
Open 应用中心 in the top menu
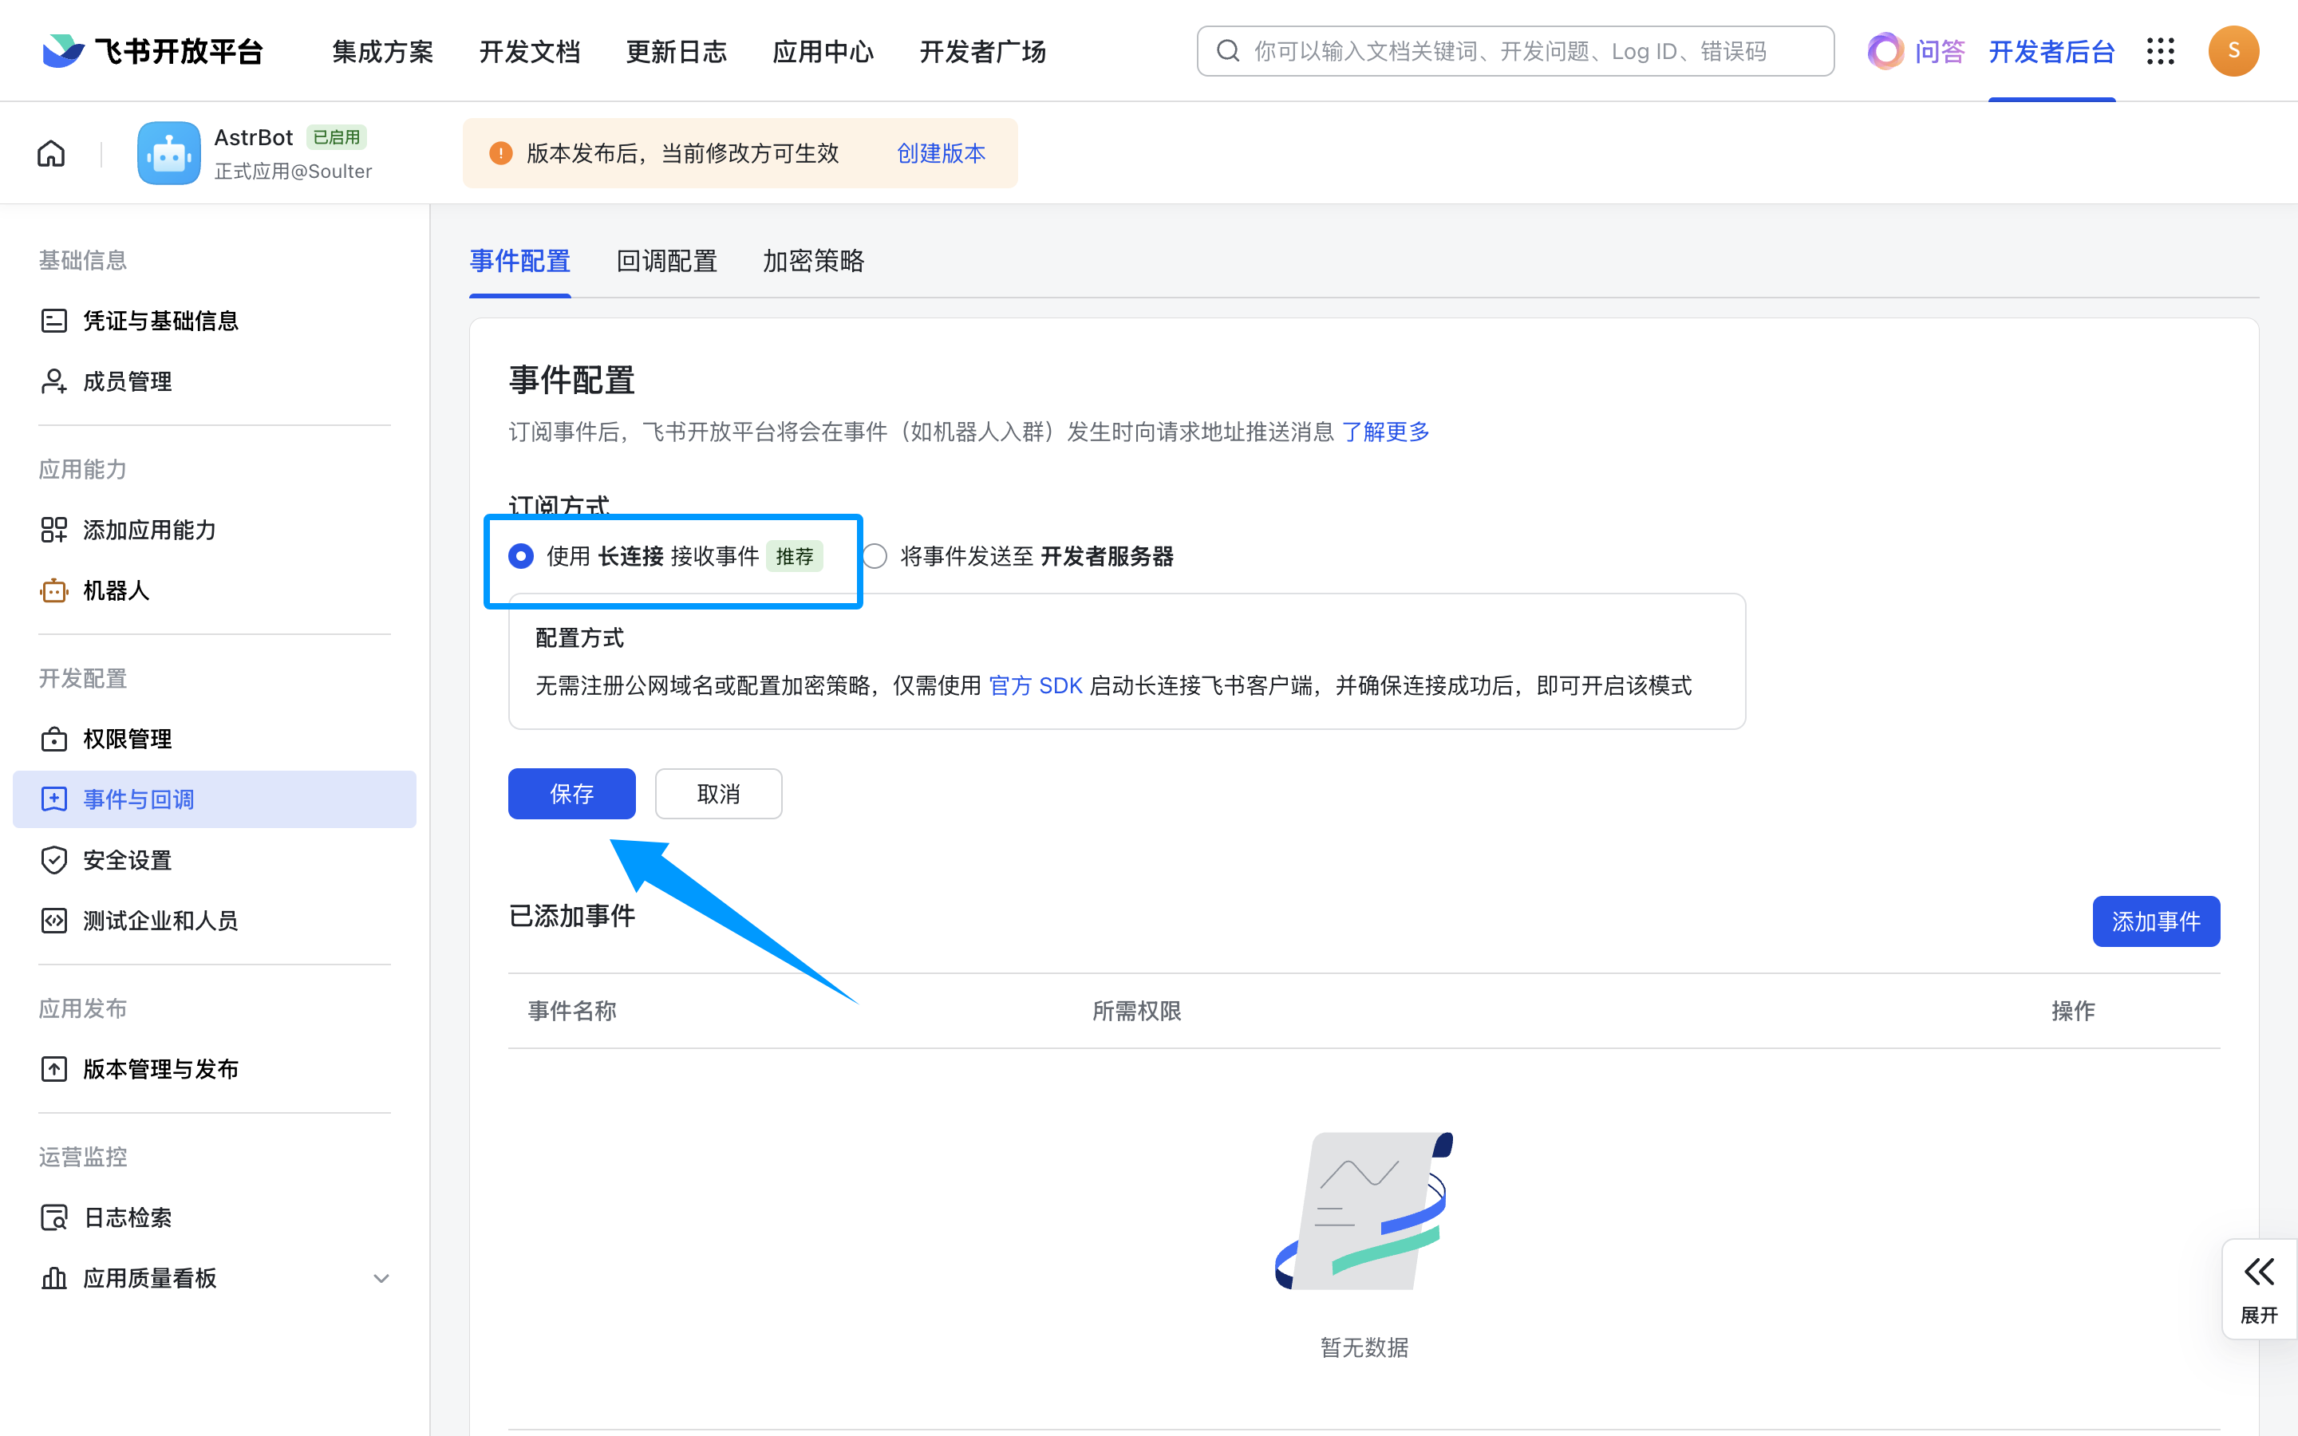point(823,51)
